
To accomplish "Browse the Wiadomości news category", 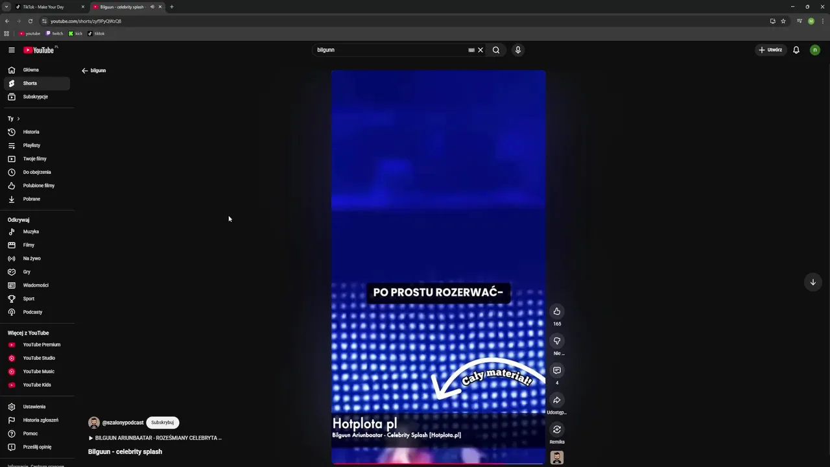I will [36, 285].
